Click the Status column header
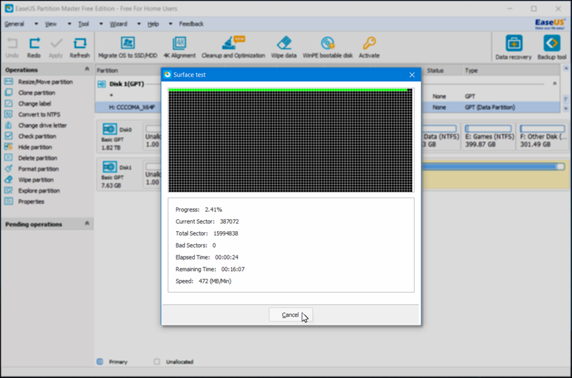This screenshot has height=378, width=572. [435, 71]
